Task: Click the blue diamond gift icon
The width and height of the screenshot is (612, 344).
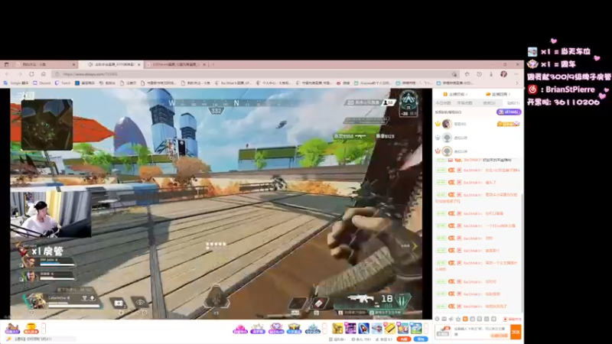Action: pyautogui.click(x=312, y=329)
